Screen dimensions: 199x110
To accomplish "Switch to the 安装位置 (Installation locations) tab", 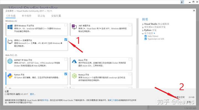I will 56,16.
